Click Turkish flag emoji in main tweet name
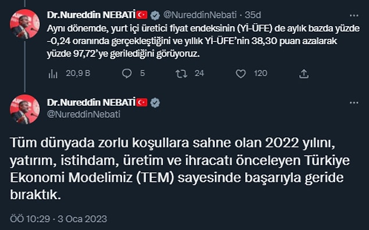 pos(142,103)
